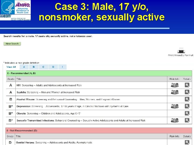The width and height of the screenshot is (194, 145).
Task: Click the Depression Screening title text
Action: tap(72, 106)
